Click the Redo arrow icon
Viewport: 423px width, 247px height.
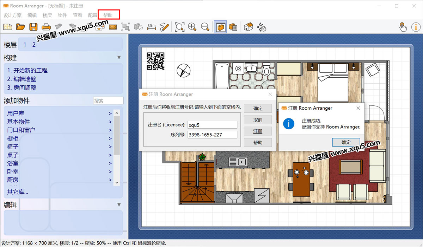(72, 27)
